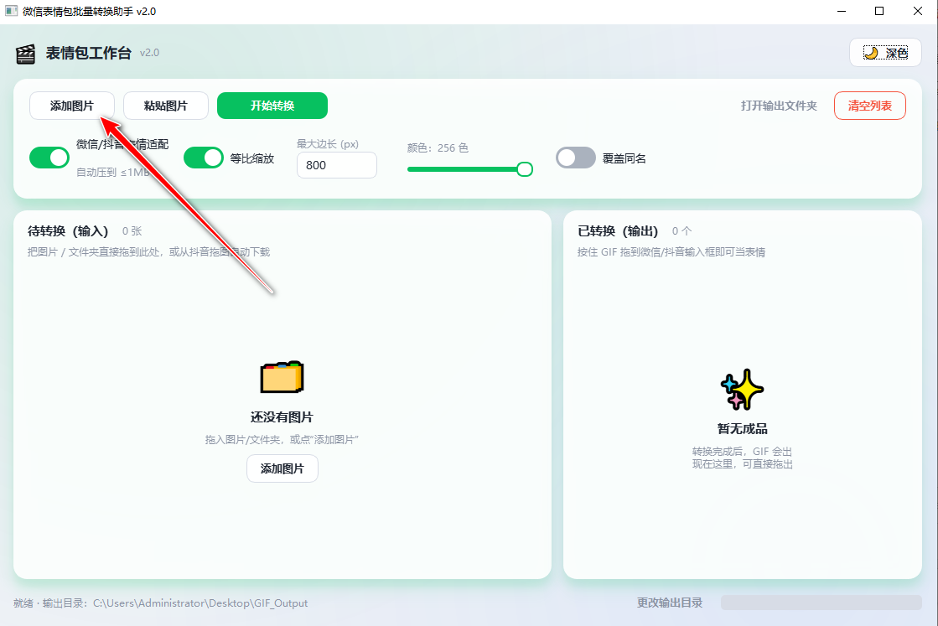Image resolution: width=938 pixels, height=626 pixels.
Task: Click the 256-color slider handle
Action: [x=525, y=169]
